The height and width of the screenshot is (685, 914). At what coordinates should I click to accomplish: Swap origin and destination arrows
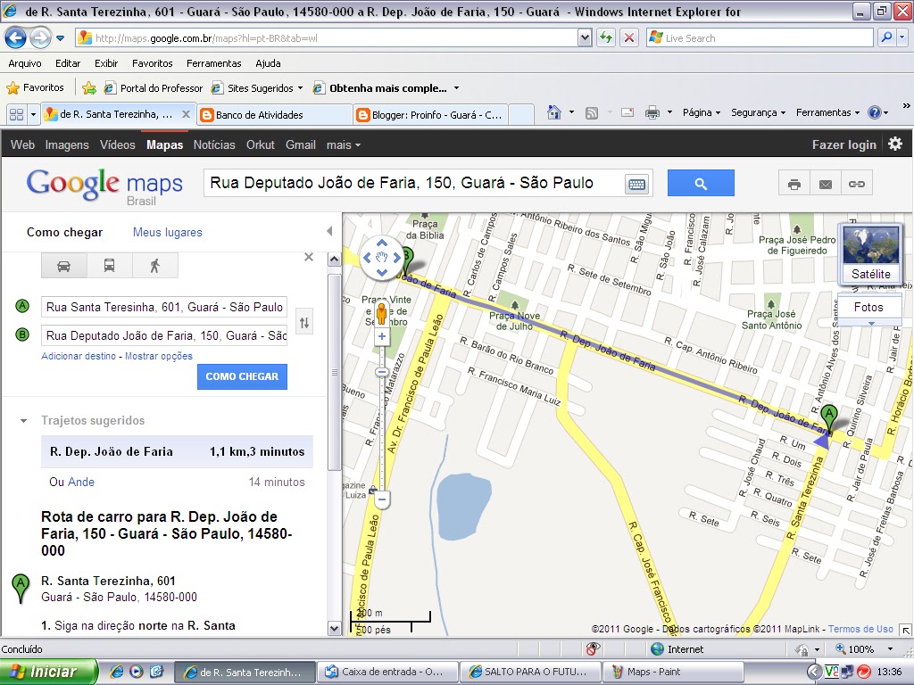(304, 322)
